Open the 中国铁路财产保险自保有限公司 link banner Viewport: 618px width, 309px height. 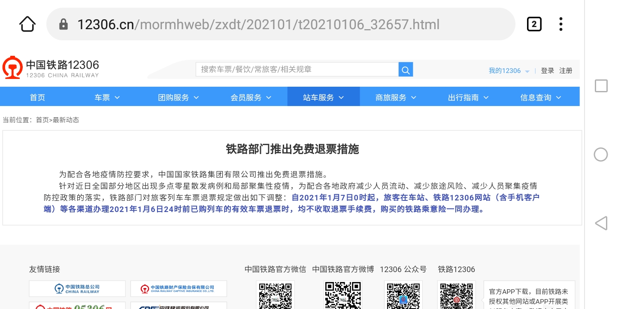point(179,288)
